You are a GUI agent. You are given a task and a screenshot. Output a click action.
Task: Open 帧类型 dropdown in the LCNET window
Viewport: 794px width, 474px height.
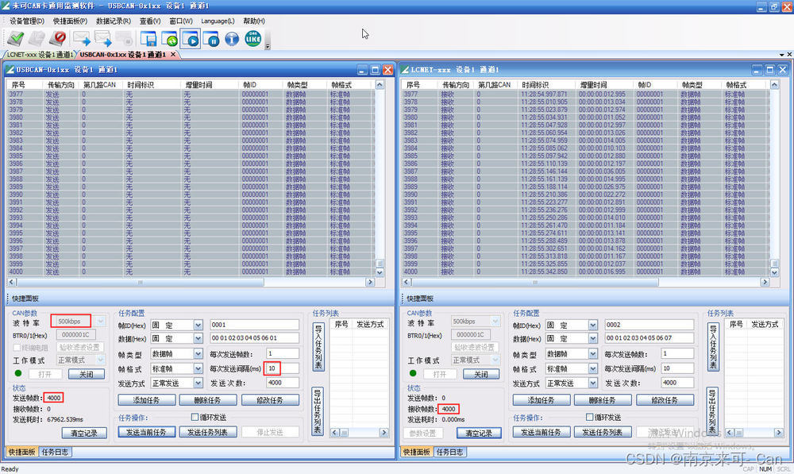pos(592,354)
